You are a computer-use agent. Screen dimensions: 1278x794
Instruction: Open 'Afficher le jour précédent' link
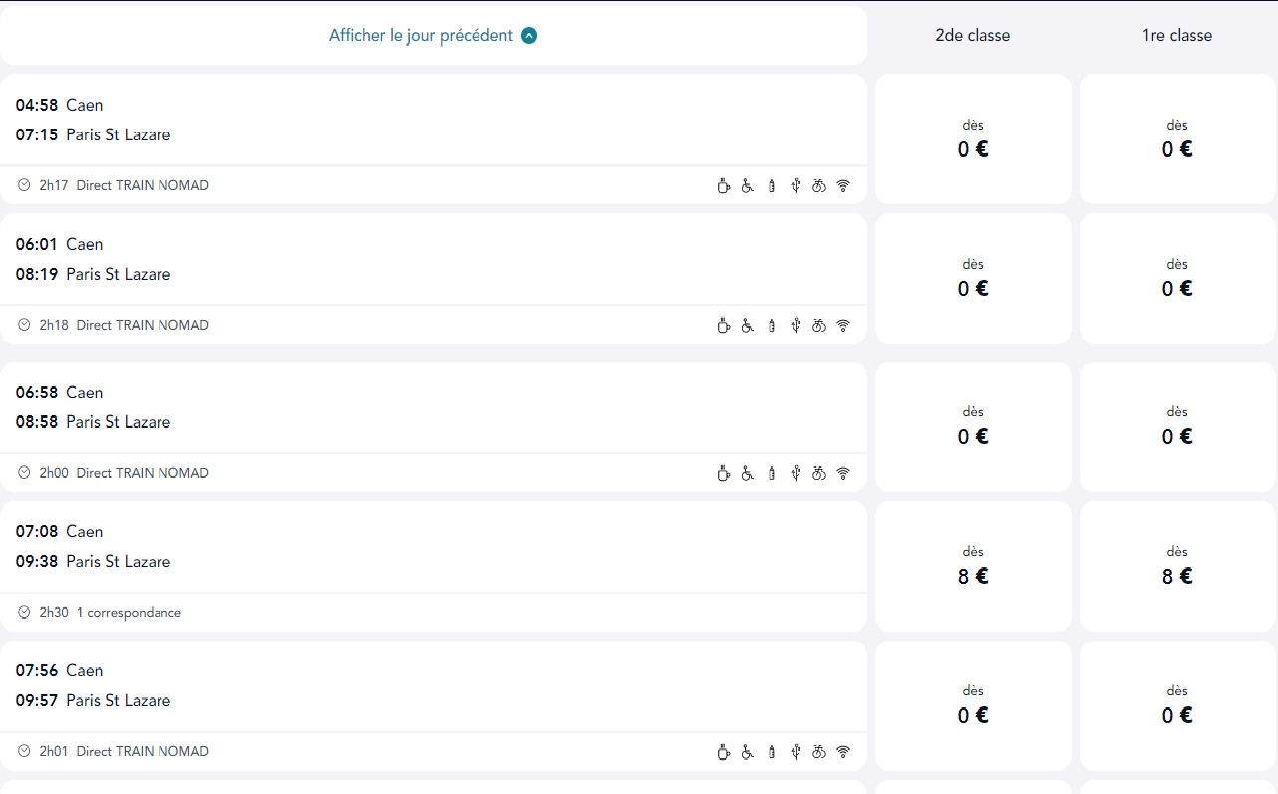(422, 36)
